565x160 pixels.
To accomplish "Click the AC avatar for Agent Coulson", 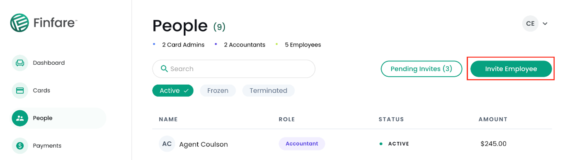I will [167, 144].
